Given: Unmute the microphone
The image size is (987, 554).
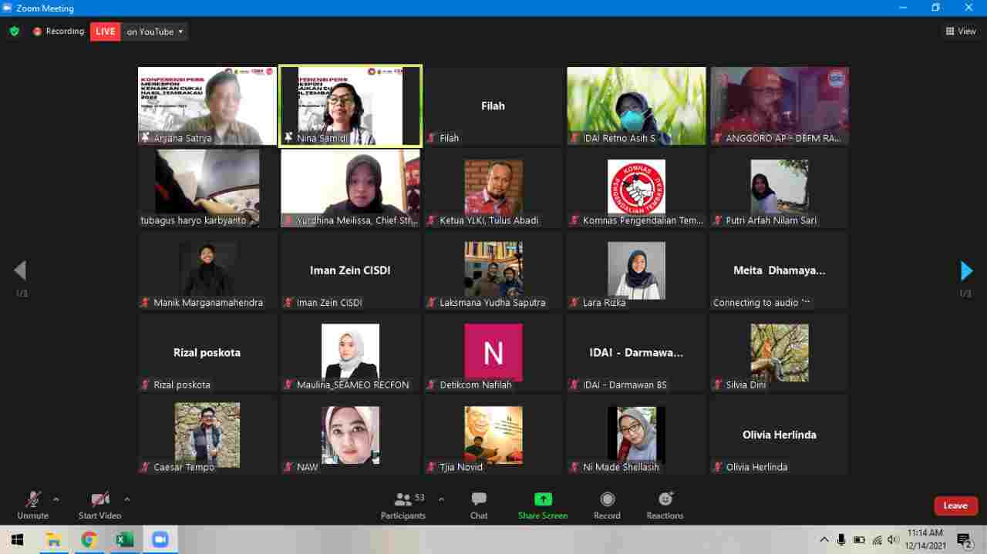Looking at the screenshot, I should click(x=32, y=505).
